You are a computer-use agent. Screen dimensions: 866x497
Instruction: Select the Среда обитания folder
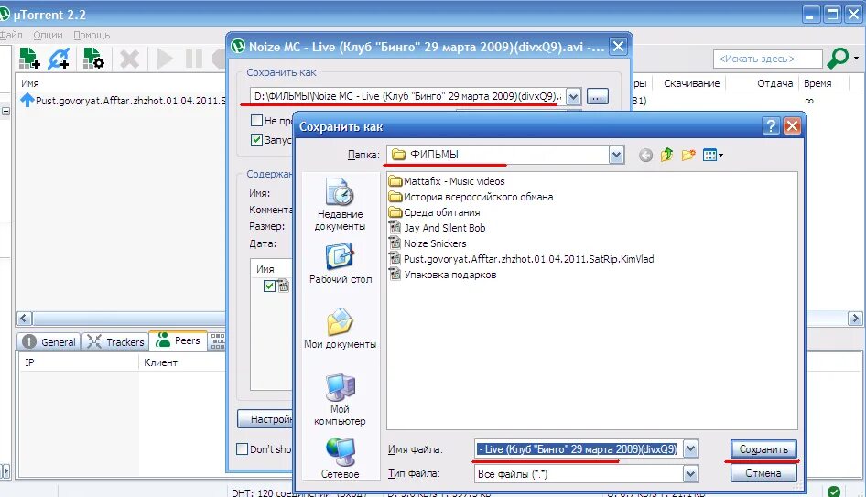(x=434, y=212)
